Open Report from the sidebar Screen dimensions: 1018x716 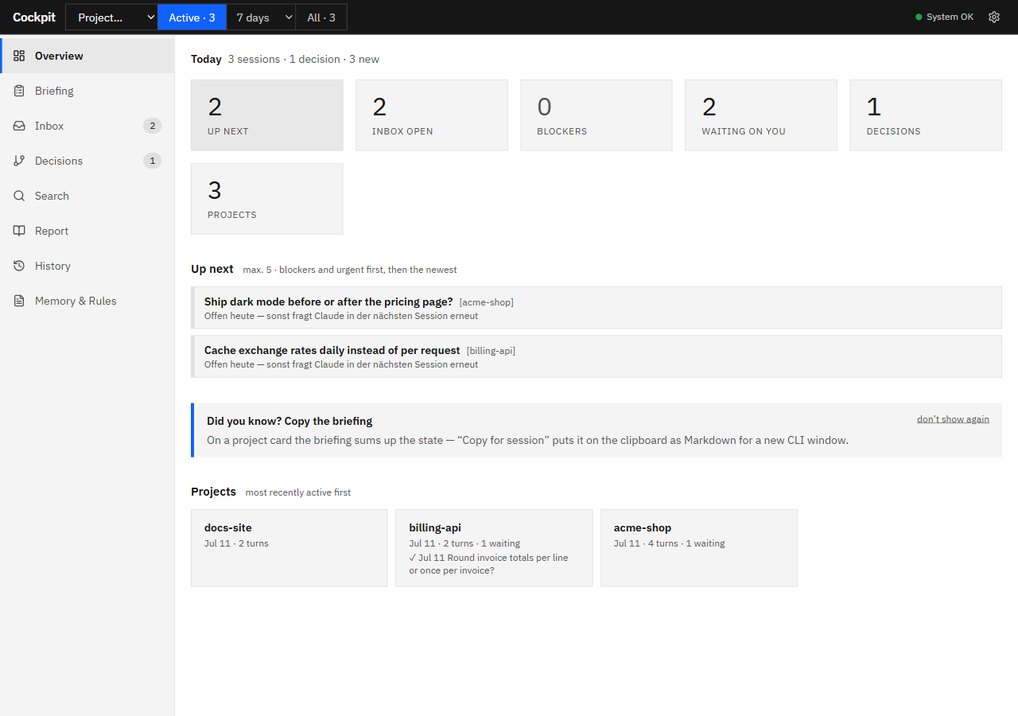(x=87, y=231)
